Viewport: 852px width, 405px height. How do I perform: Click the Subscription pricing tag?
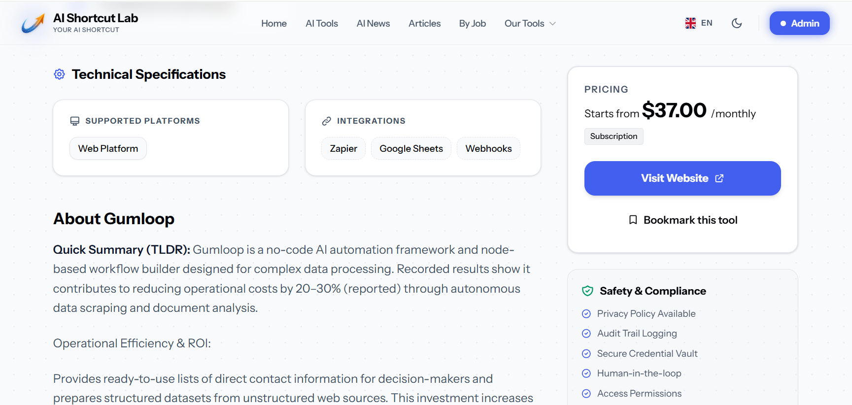coord(613,136)
